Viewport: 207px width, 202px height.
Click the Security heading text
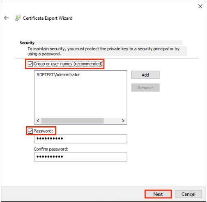click(x=27, y=43)
